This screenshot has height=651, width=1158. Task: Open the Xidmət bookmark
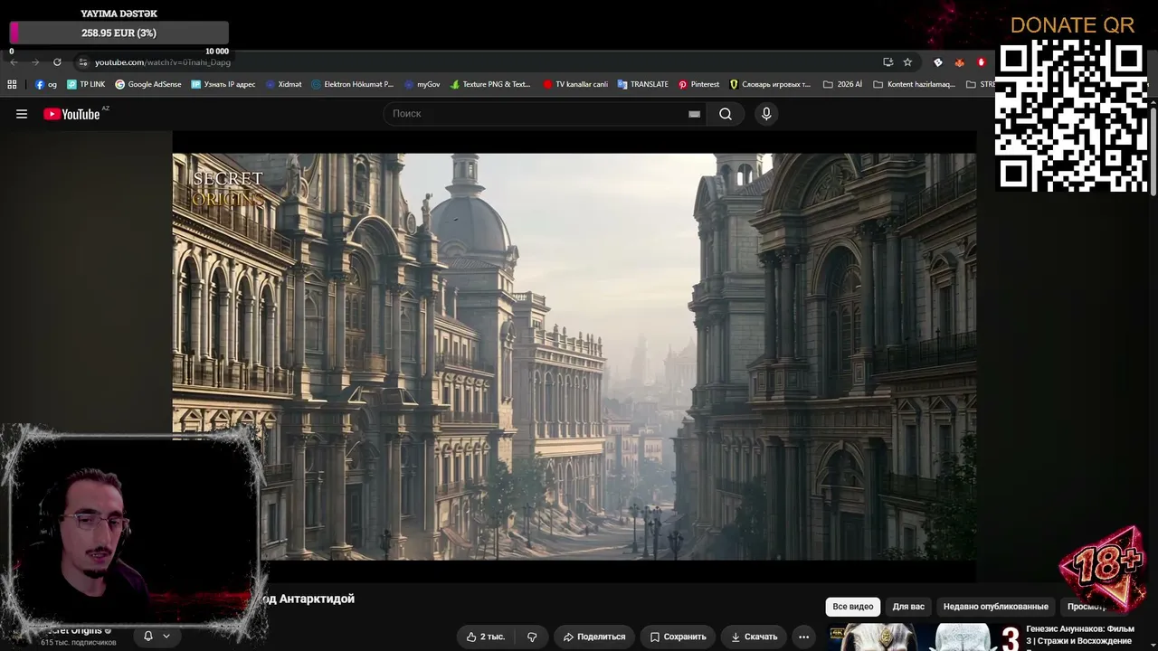tap(284, 84)
